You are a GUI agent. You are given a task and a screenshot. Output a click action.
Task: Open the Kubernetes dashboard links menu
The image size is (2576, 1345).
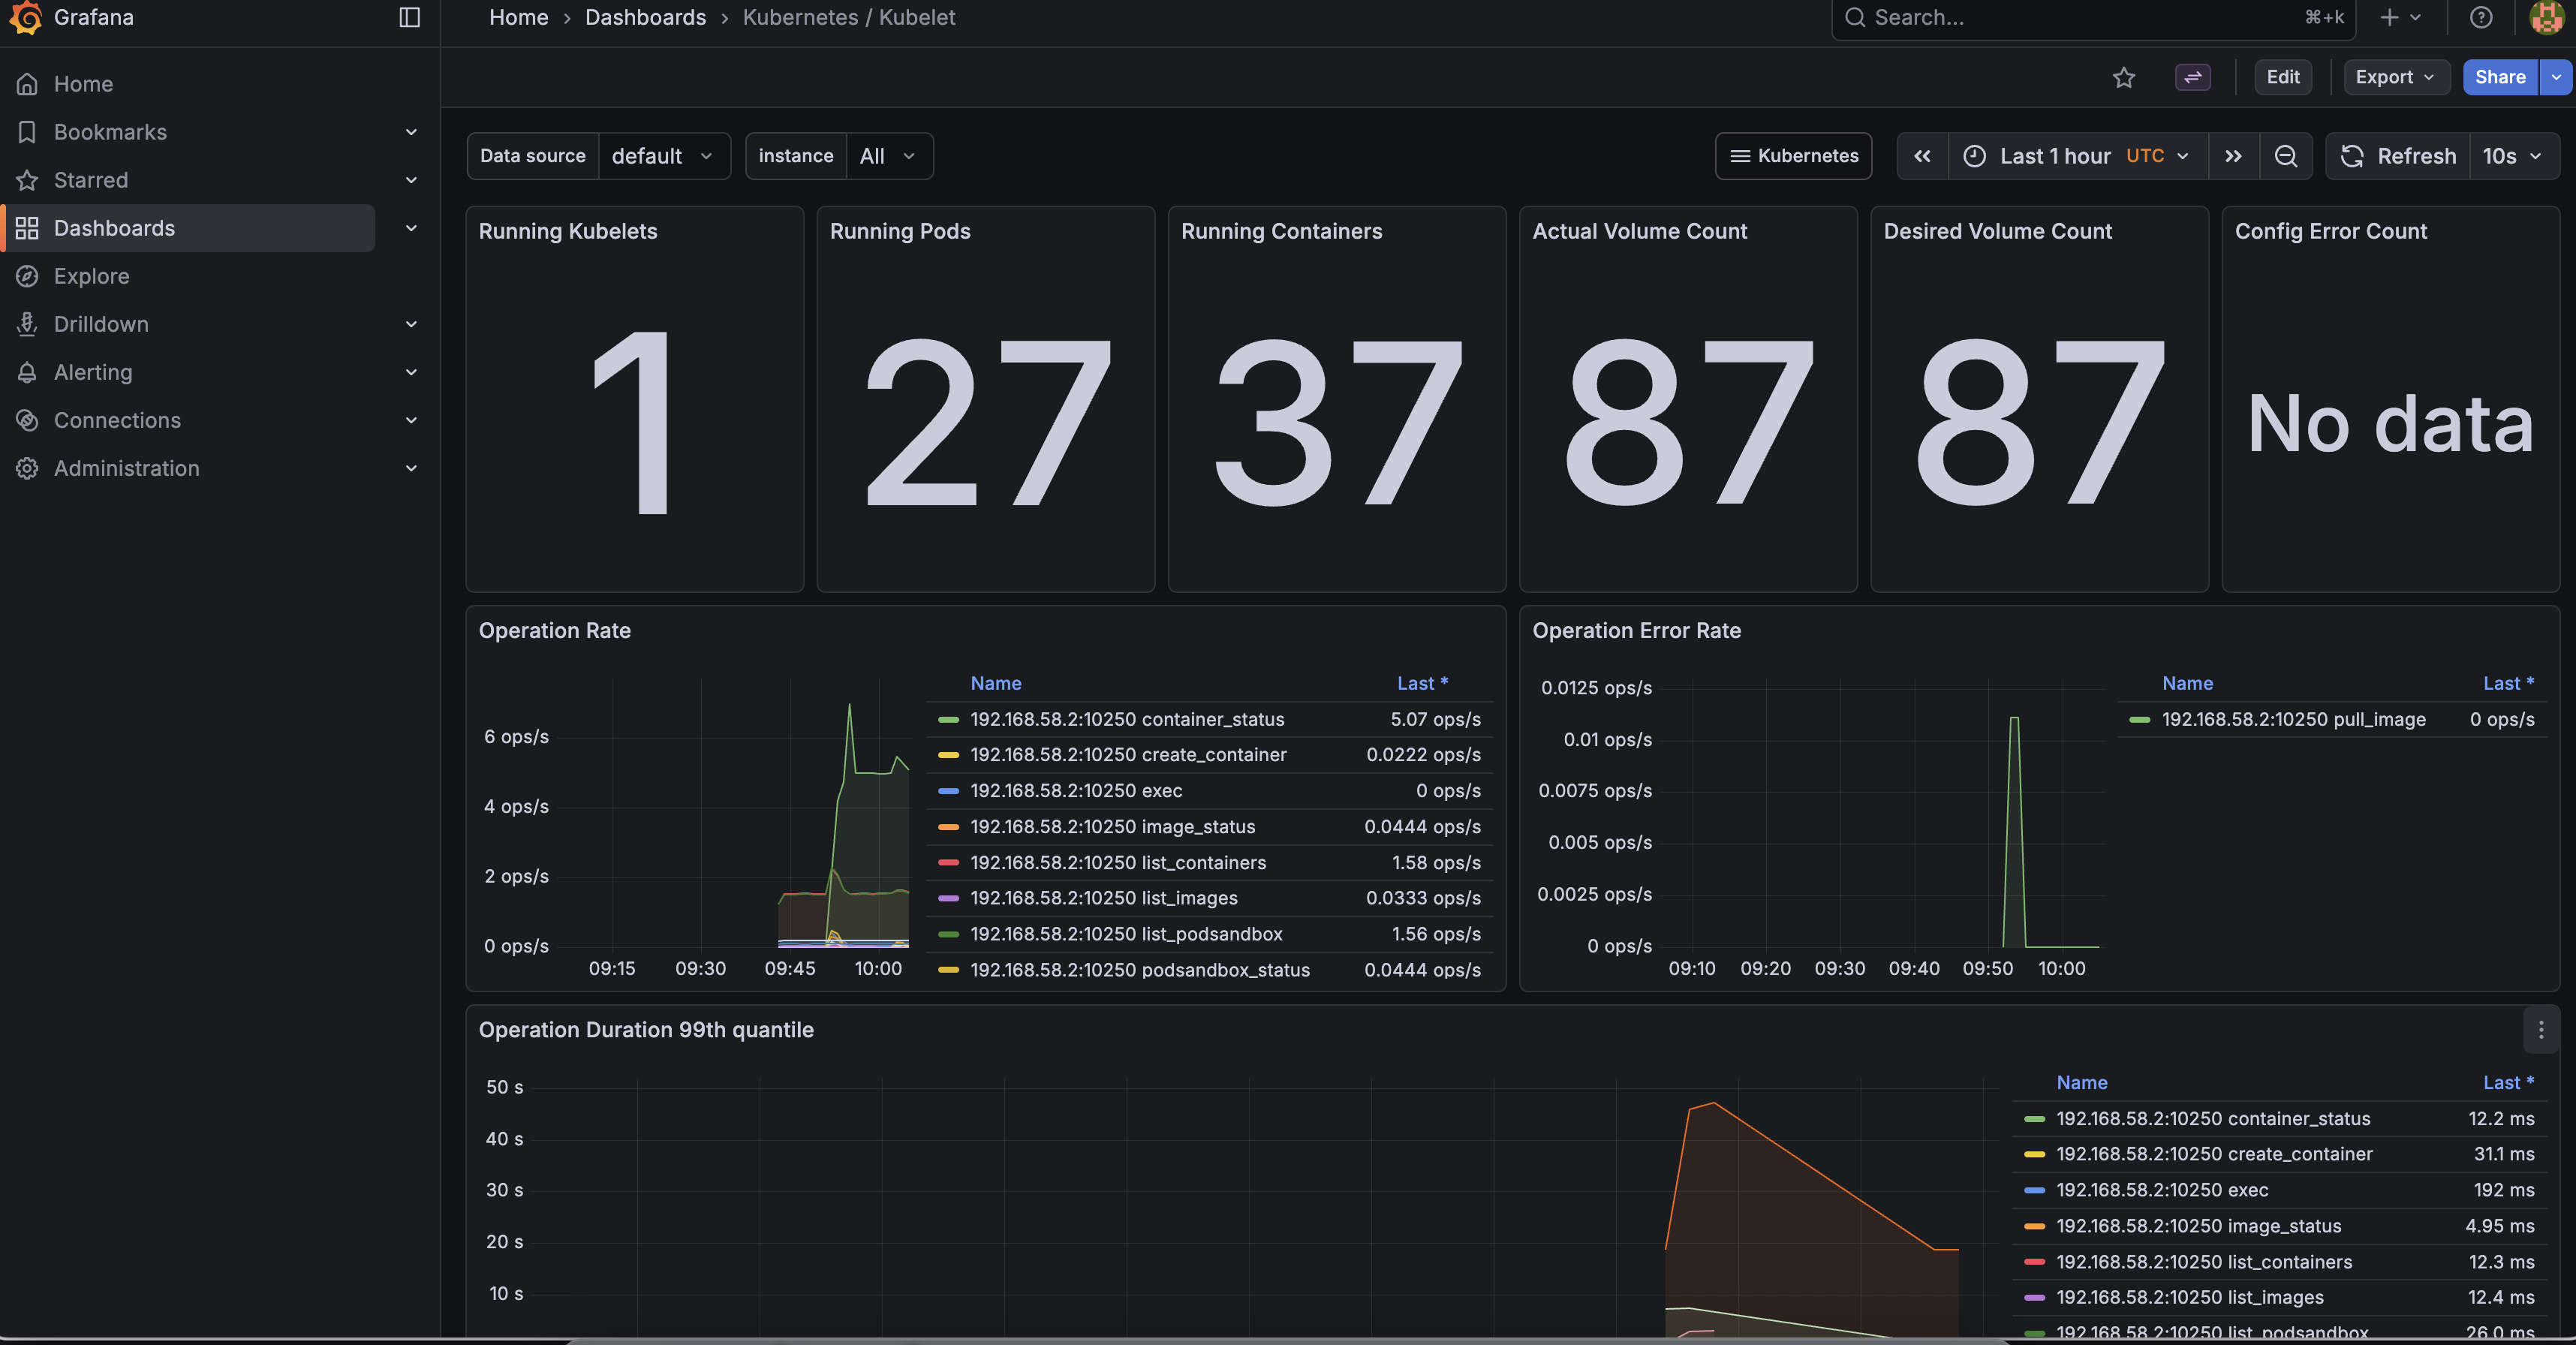(1793, 156)
